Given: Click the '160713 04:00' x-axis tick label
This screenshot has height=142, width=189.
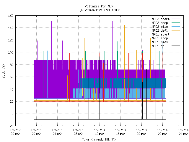Looking at the screenshot, I should 57,132.
